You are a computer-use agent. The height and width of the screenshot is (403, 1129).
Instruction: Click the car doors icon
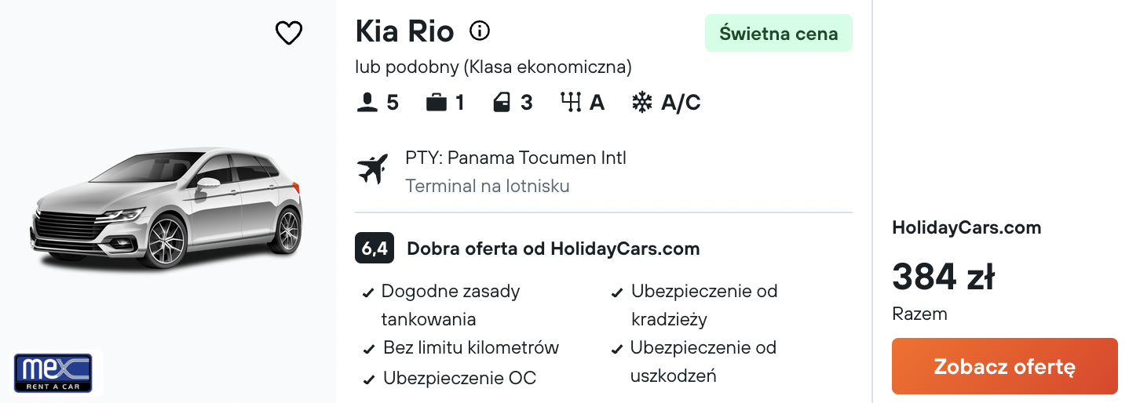tap(502, 103)
